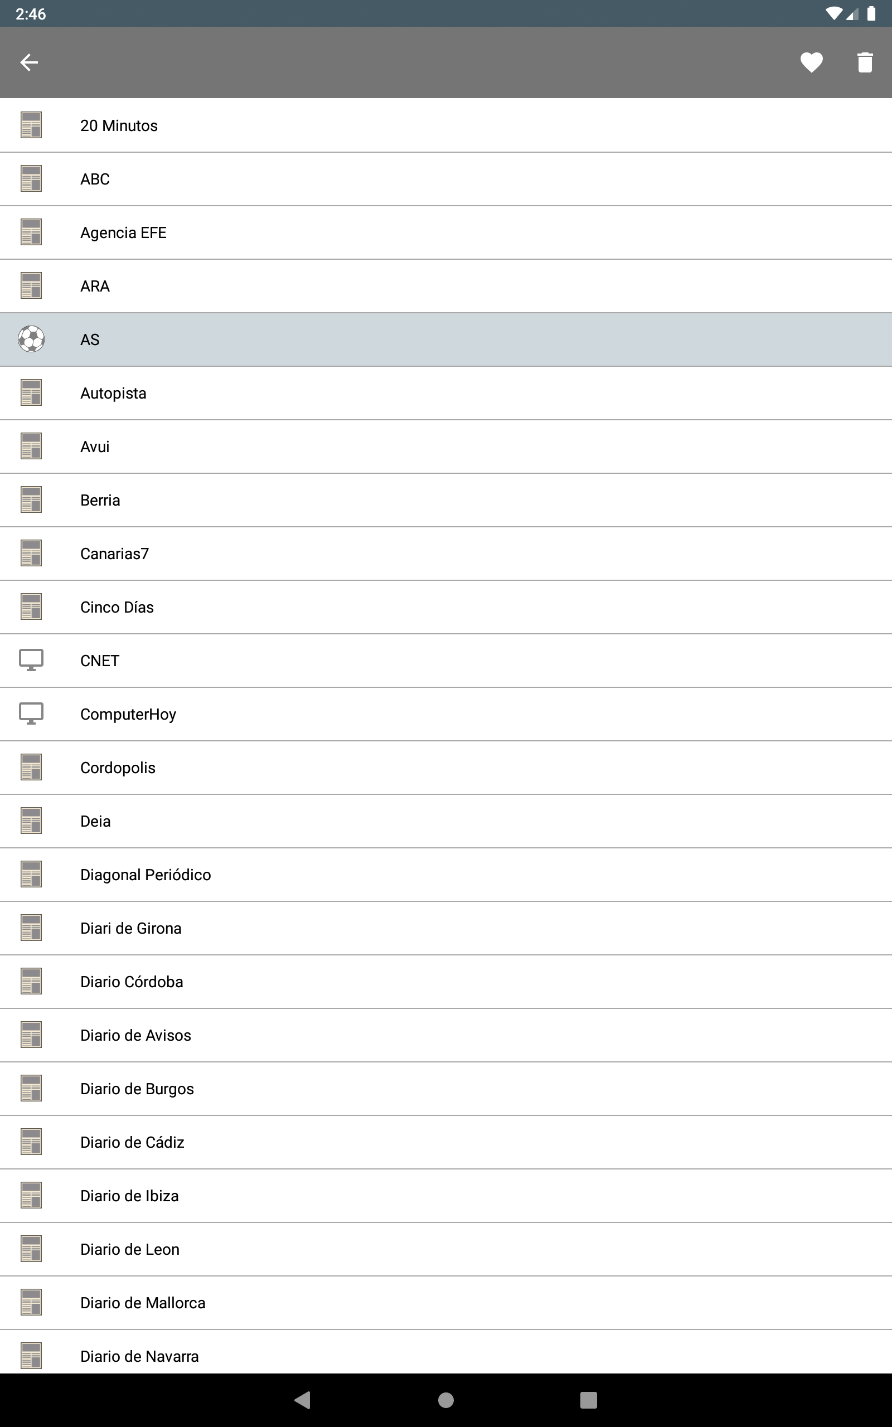Image resolution: width=892 pixels, height=1427 pixels.
Task: Select Diario de Mallorca entry
Action: [446, 1303]
